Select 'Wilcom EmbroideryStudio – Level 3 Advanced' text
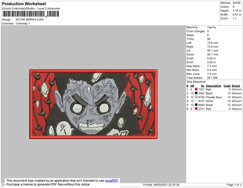This screenshot has width=243, height=188. pyautogui.click(x=31, y=9)
